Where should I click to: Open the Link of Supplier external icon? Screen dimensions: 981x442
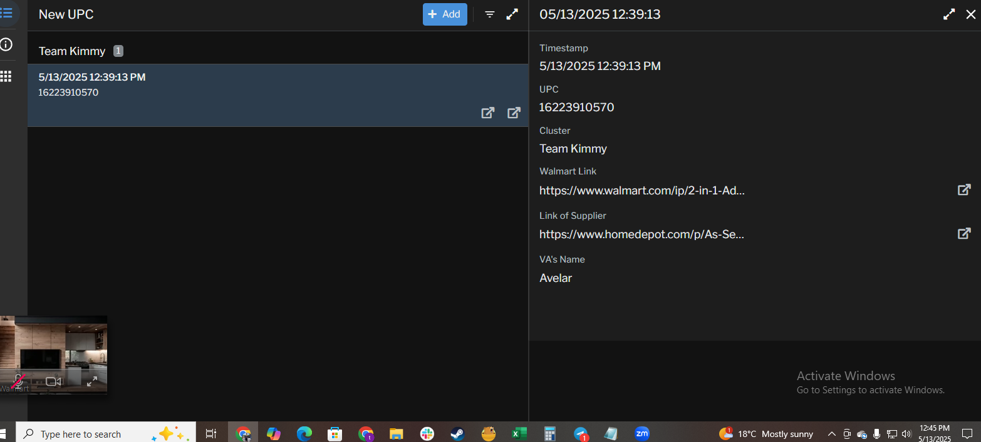(964, 233)
